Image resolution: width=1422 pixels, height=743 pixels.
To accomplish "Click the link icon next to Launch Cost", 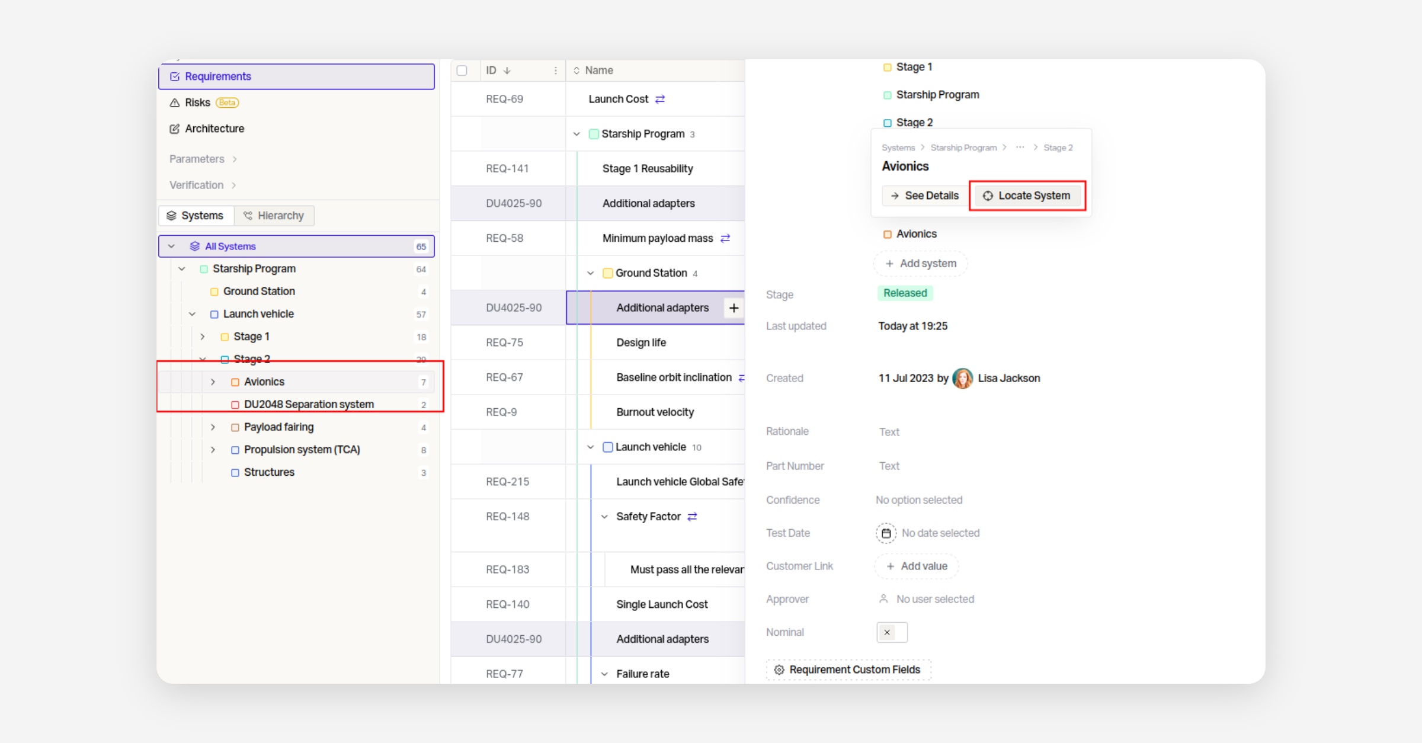I will 660,99.
